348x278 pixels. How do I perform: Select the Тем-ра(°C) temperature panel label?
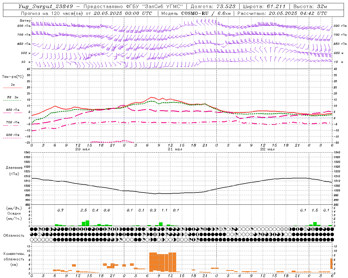point(13,77)
